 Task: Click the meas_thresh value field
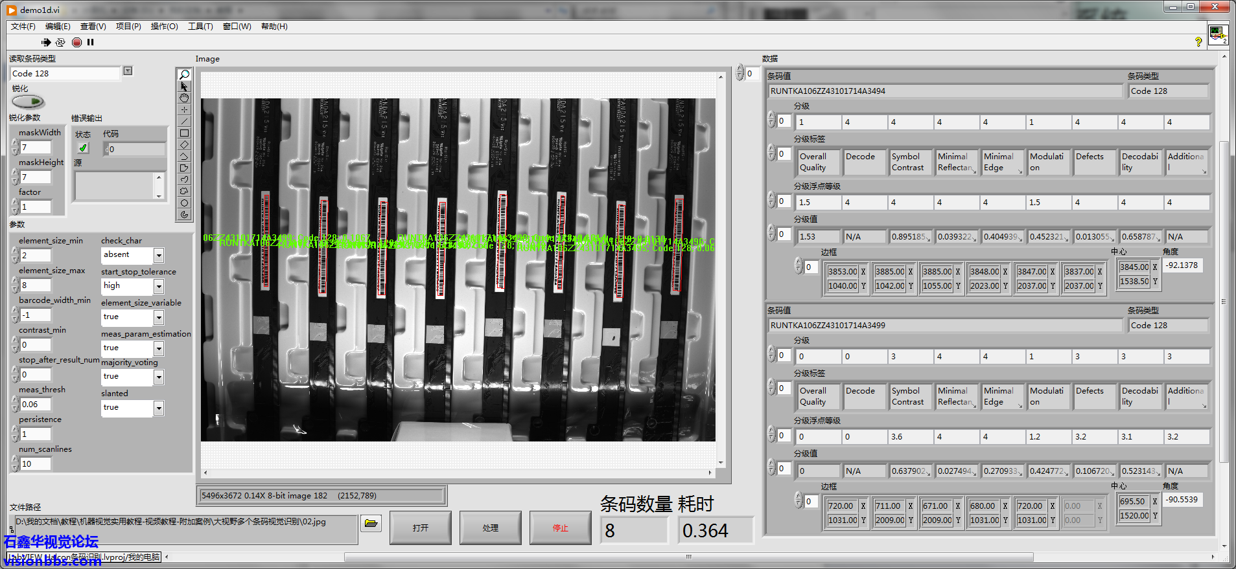(36, 405)
